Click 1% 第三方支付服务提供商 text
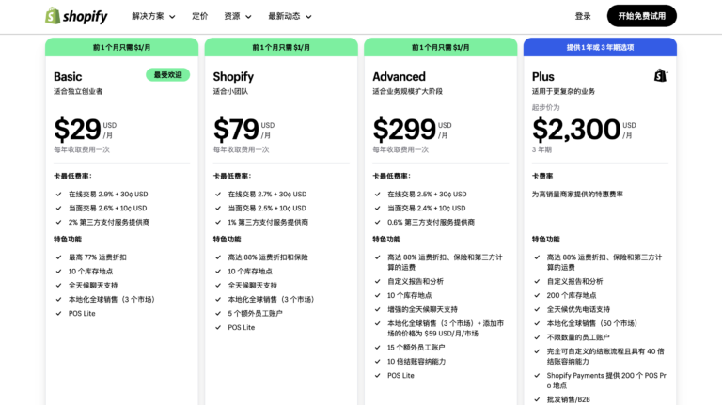 (x=268, y=223)
